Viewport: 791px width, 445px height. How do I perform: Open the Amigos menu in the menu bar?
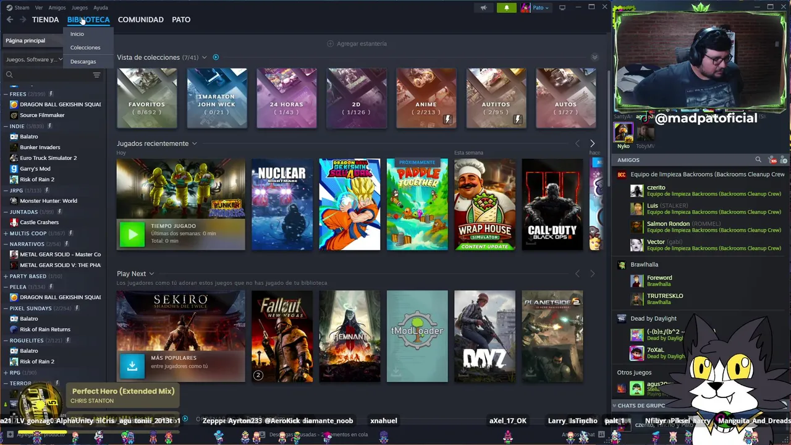click(x=57, y=7)
